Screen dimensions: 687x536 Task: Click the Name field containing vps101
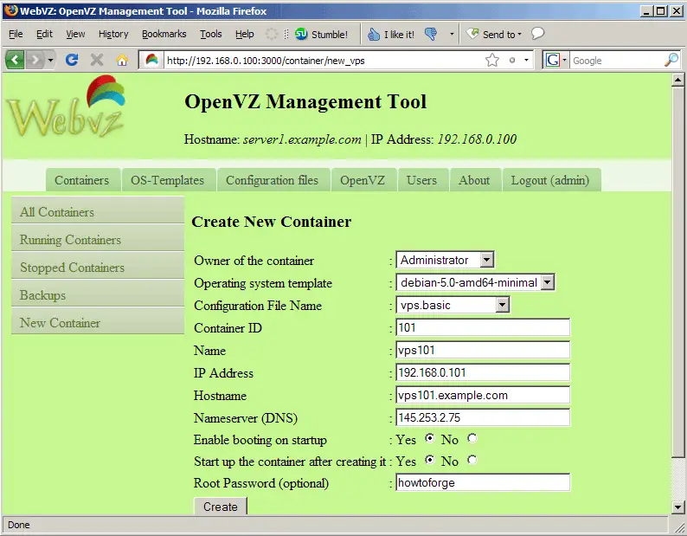[483, 350]
